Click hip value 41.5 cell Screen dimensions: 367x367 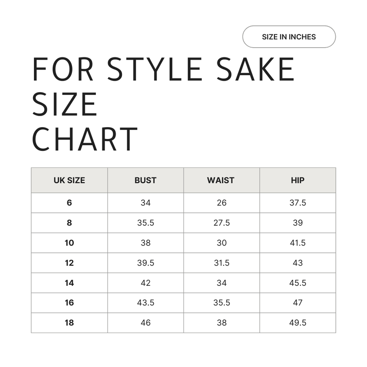298,243
